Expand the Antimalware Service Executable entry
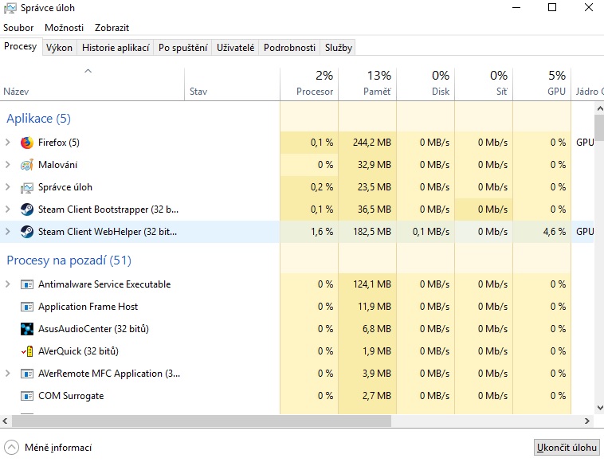Image resolution: width=604 pixels, height=466 pixels. [8, 284]
